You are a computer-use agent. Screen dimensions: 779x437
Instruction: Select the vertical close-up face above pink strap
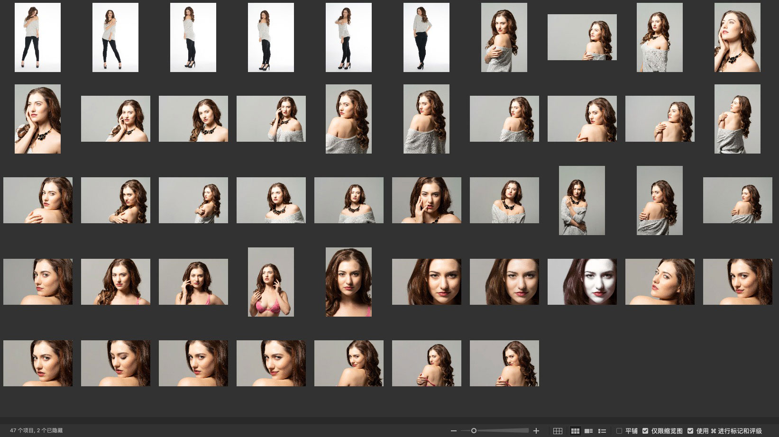348,282
